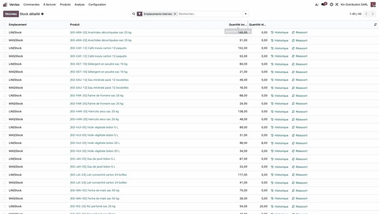
Task: Click Réassort for LIM/Stock Arachides décortiquées row
Action: coord(299,33)
